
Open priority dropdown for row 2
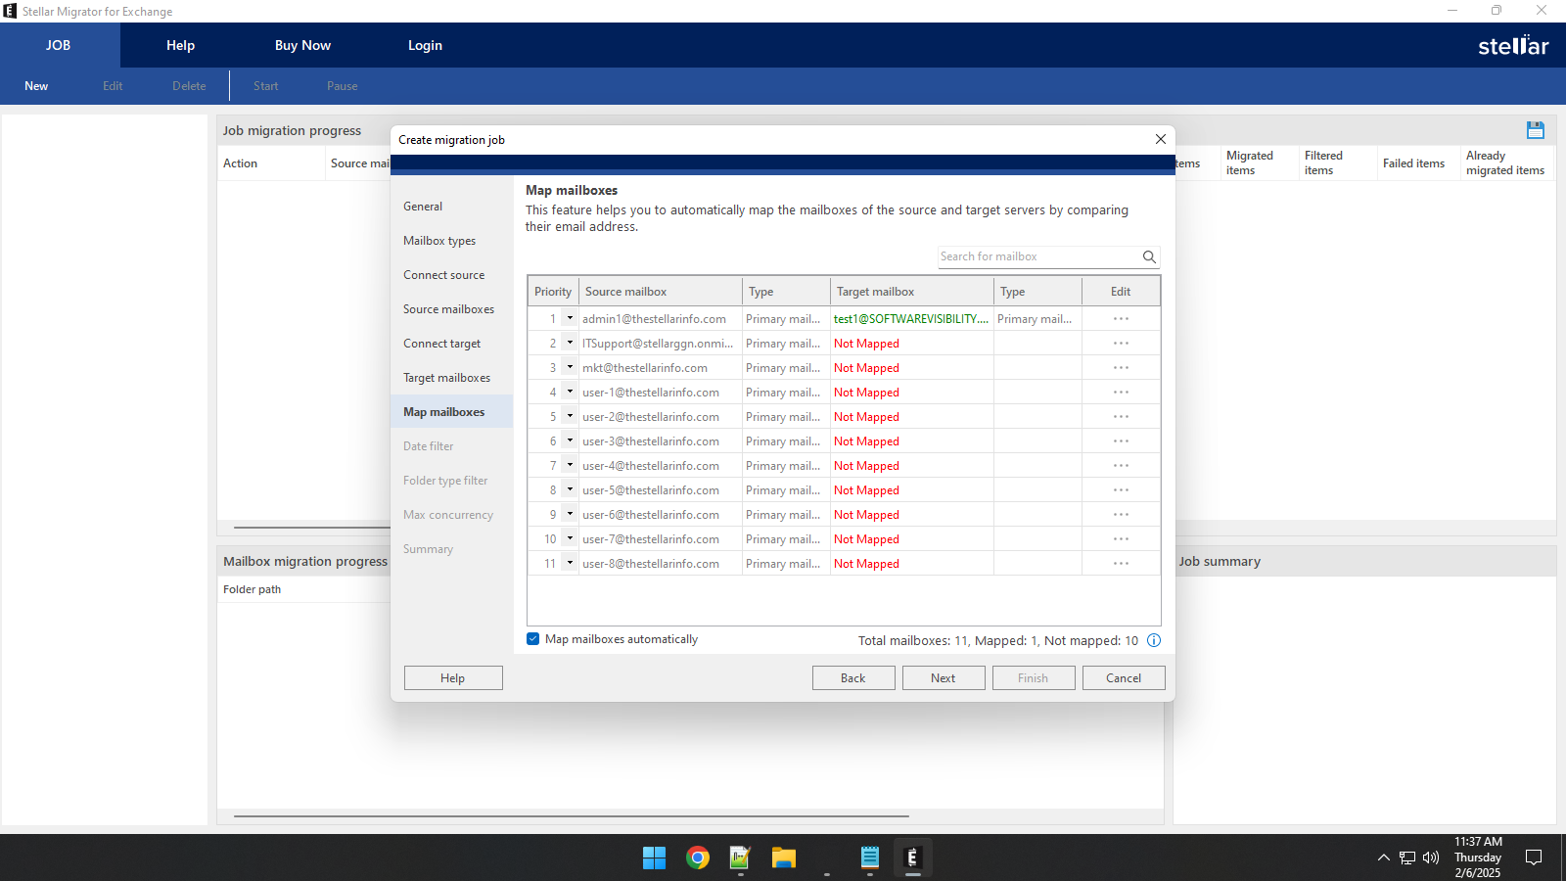coord(570,343)
